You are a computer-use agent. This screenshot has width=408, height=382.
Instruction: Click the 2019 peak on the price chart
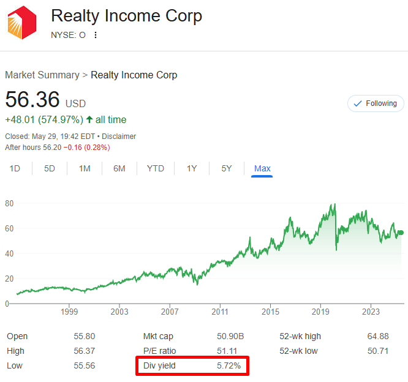click(334, 204)
